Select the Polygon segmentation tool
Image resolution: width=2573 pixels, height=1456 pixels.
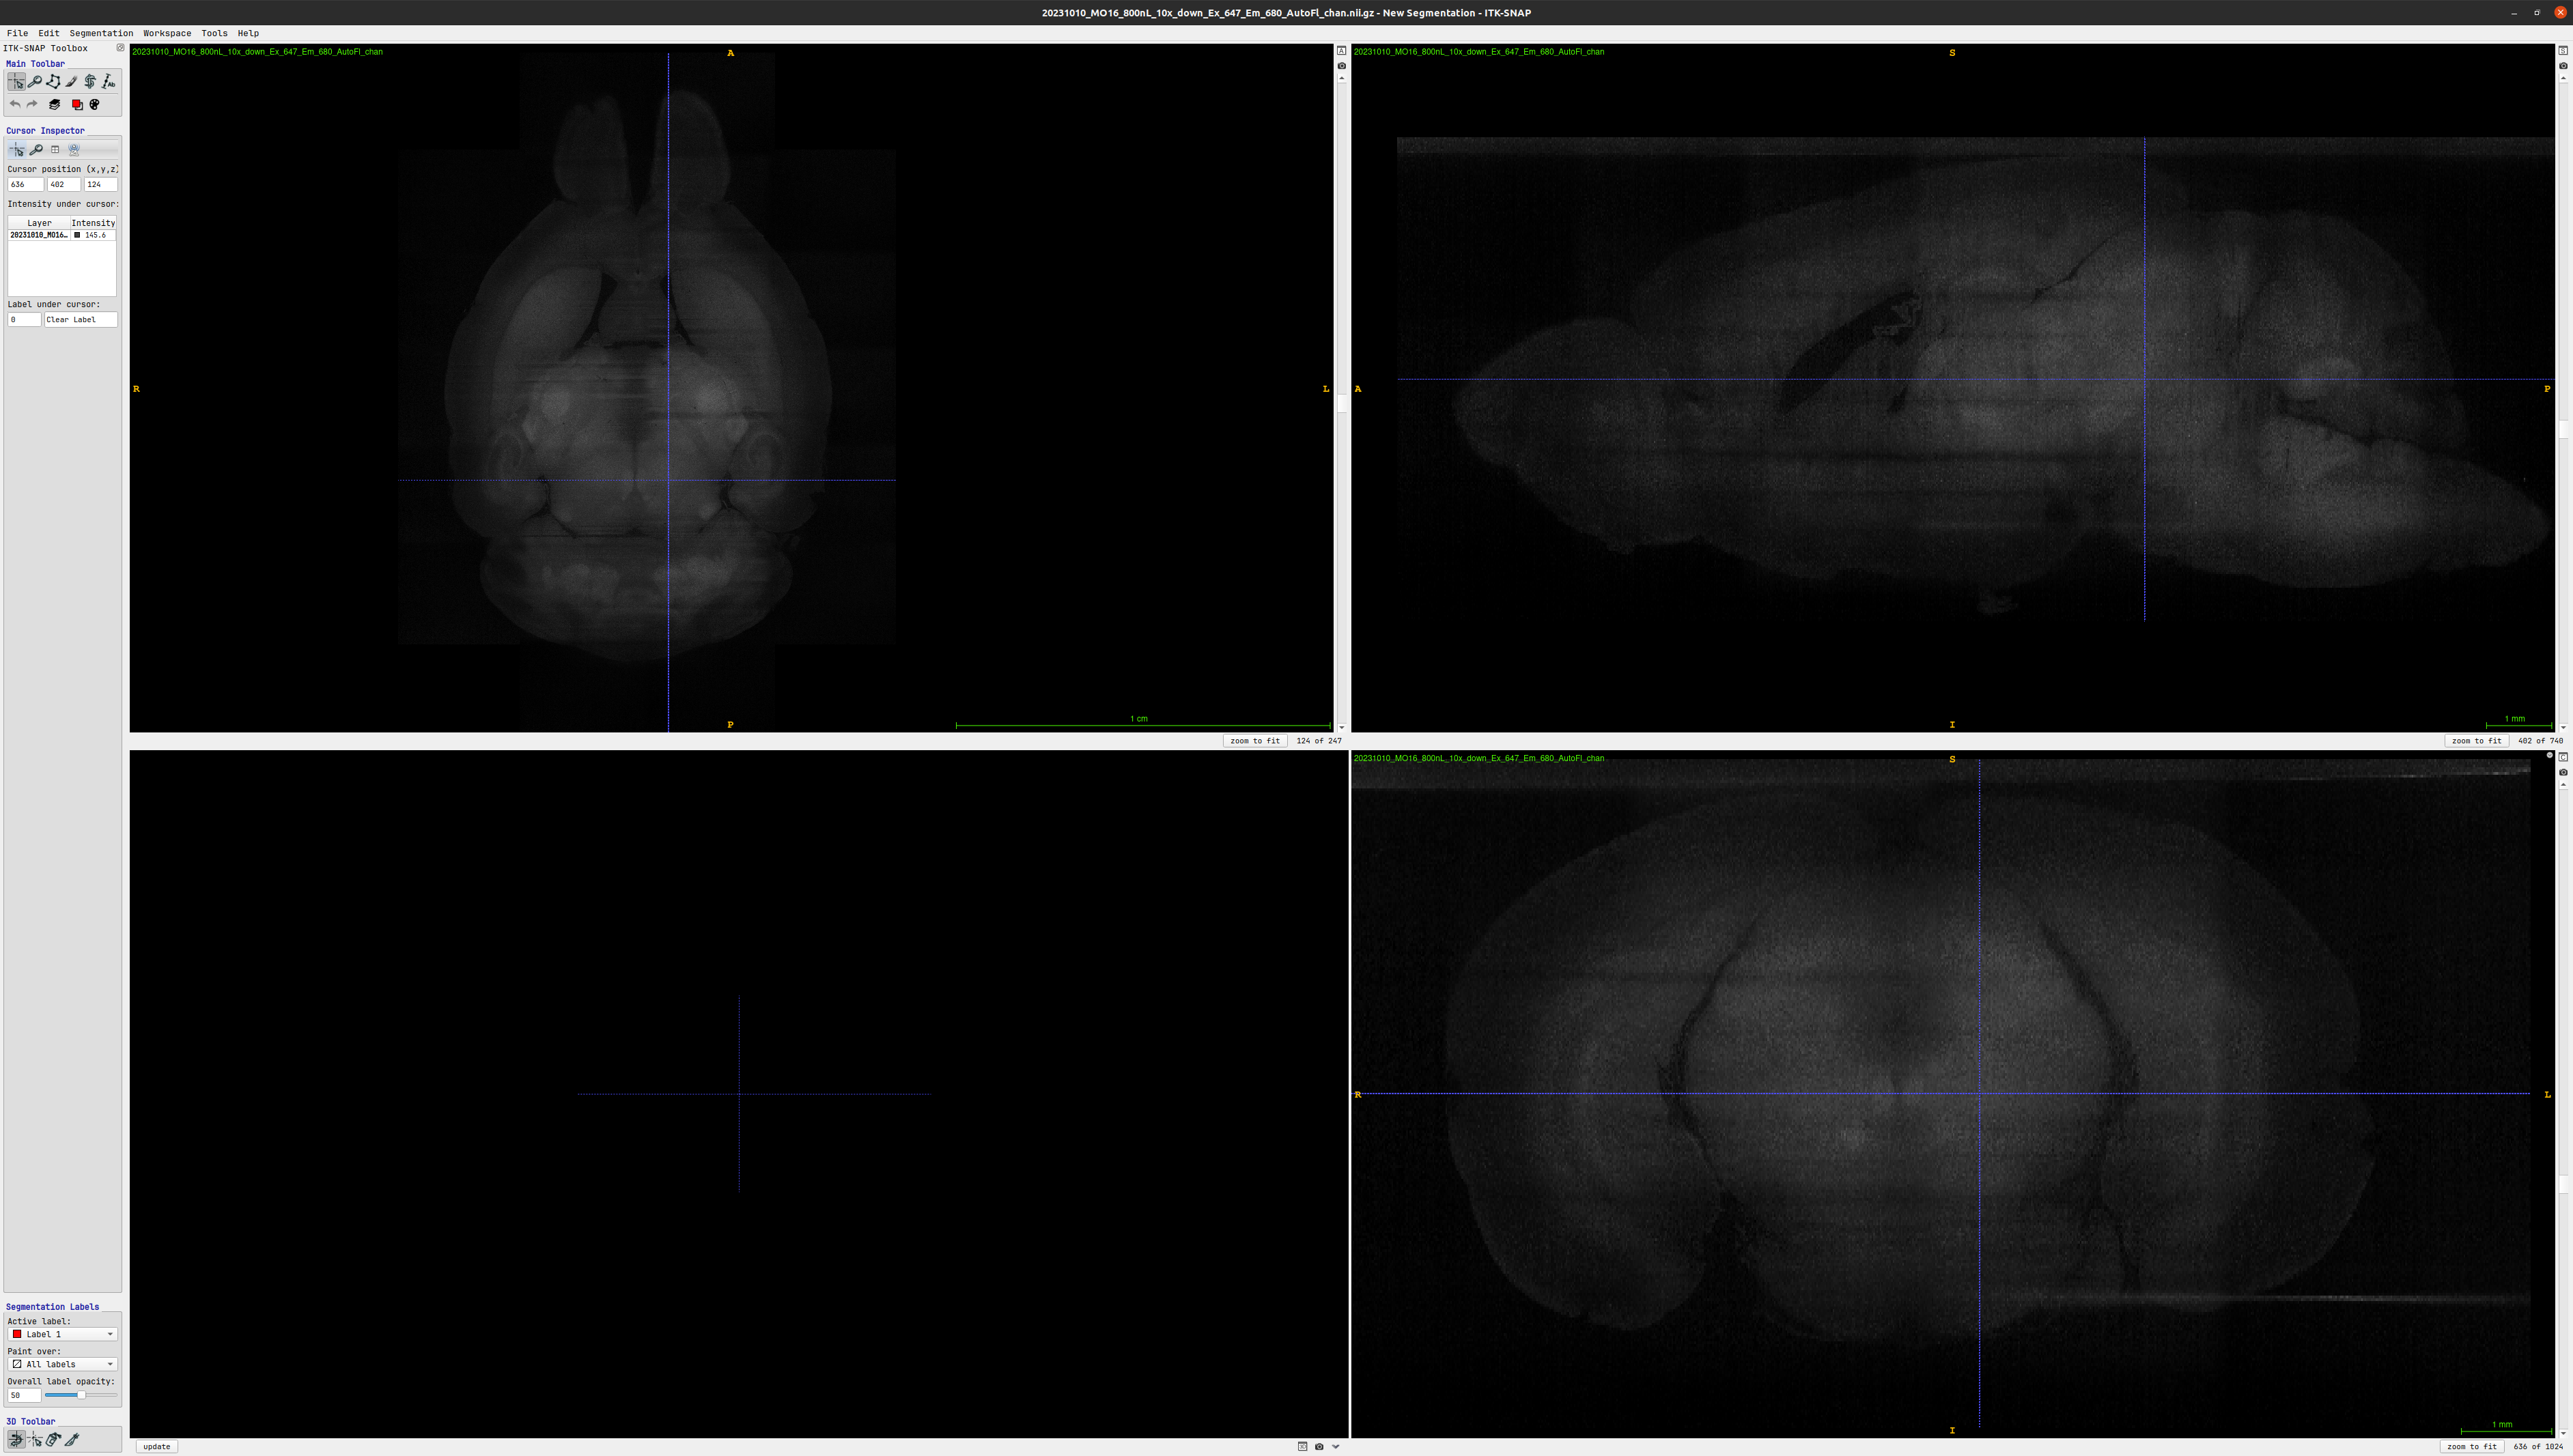(x=53, y=82)
